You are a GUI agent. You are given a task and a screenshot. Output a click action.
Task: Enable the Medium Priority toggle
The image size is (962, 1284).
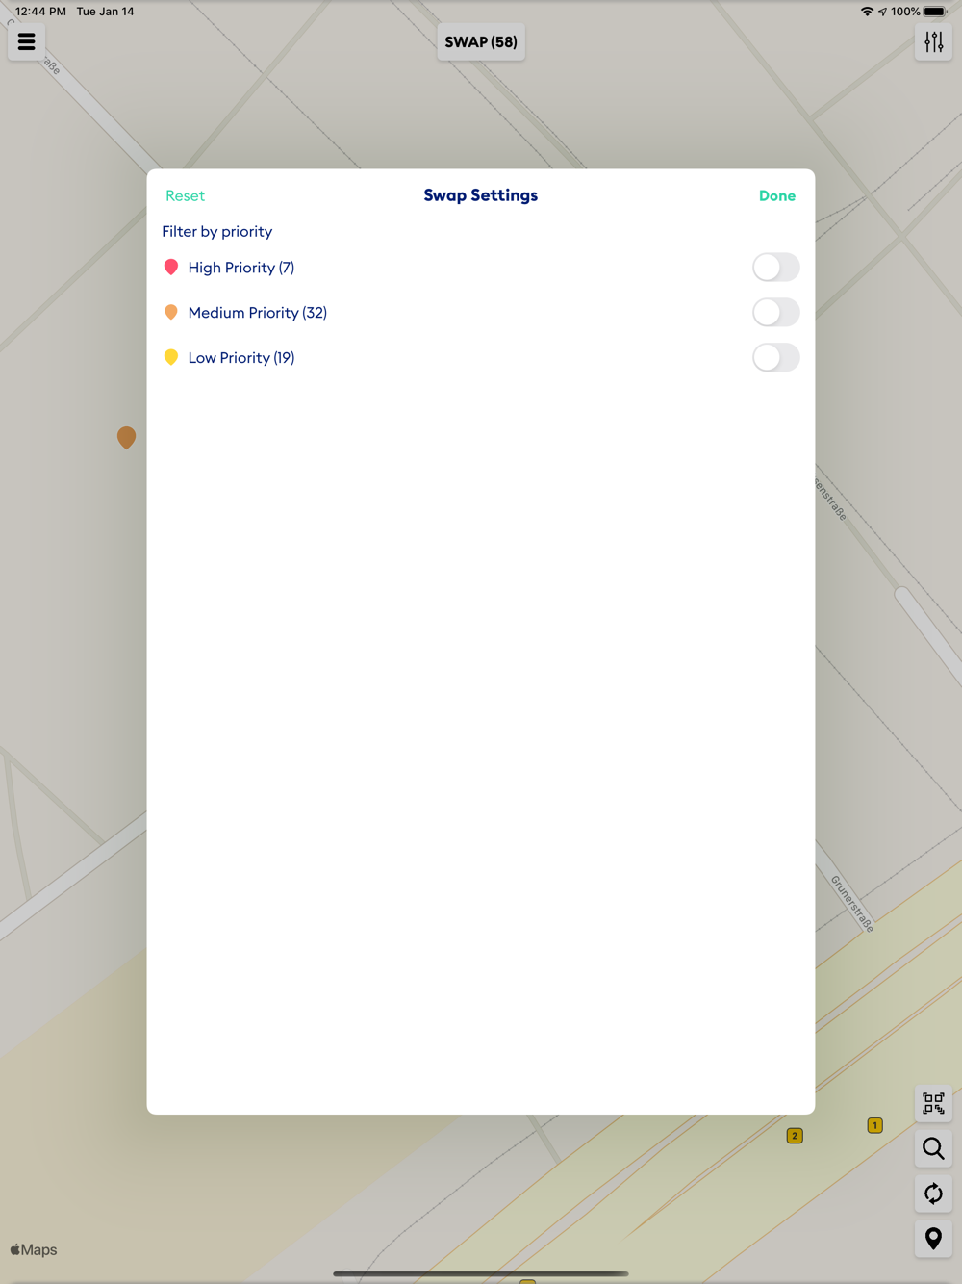775,312
